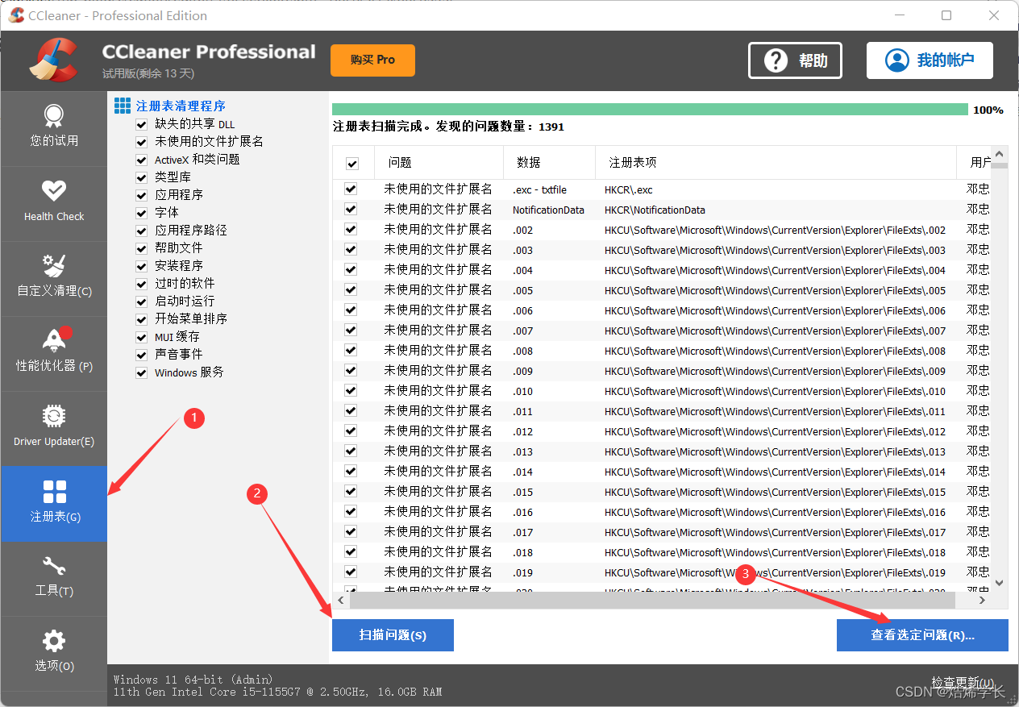Click the horizontal scrollbar thumb
The width and height of the screenshot is (1019, 707).
(652, 601)
